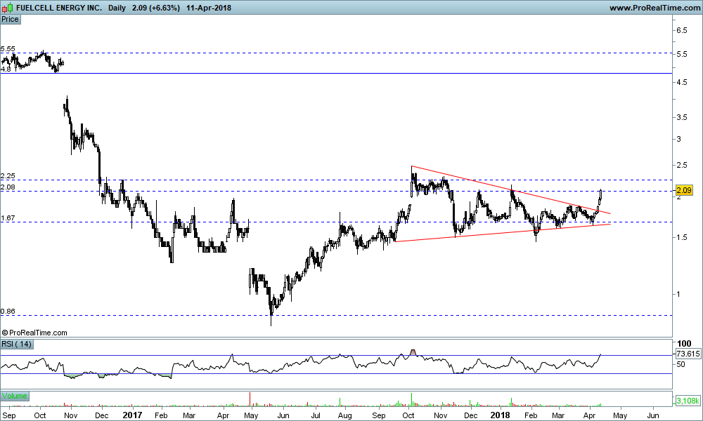Image resolution: width=703 pixels, height=421 pixels.
Task: Select the Daily timeframe label
Action: (x=117, y=8)
